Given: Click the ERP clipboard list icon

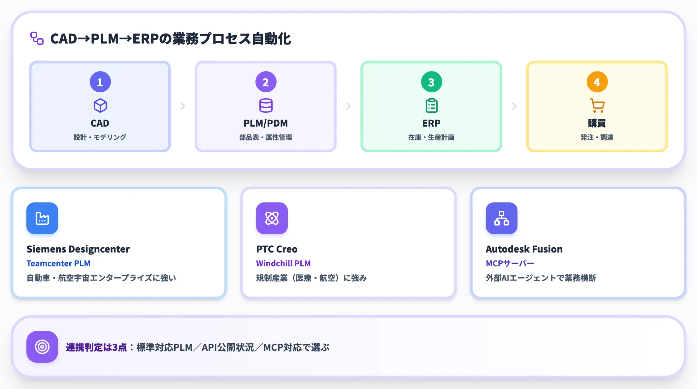Looking at the screenshot, I should (432, 105).
